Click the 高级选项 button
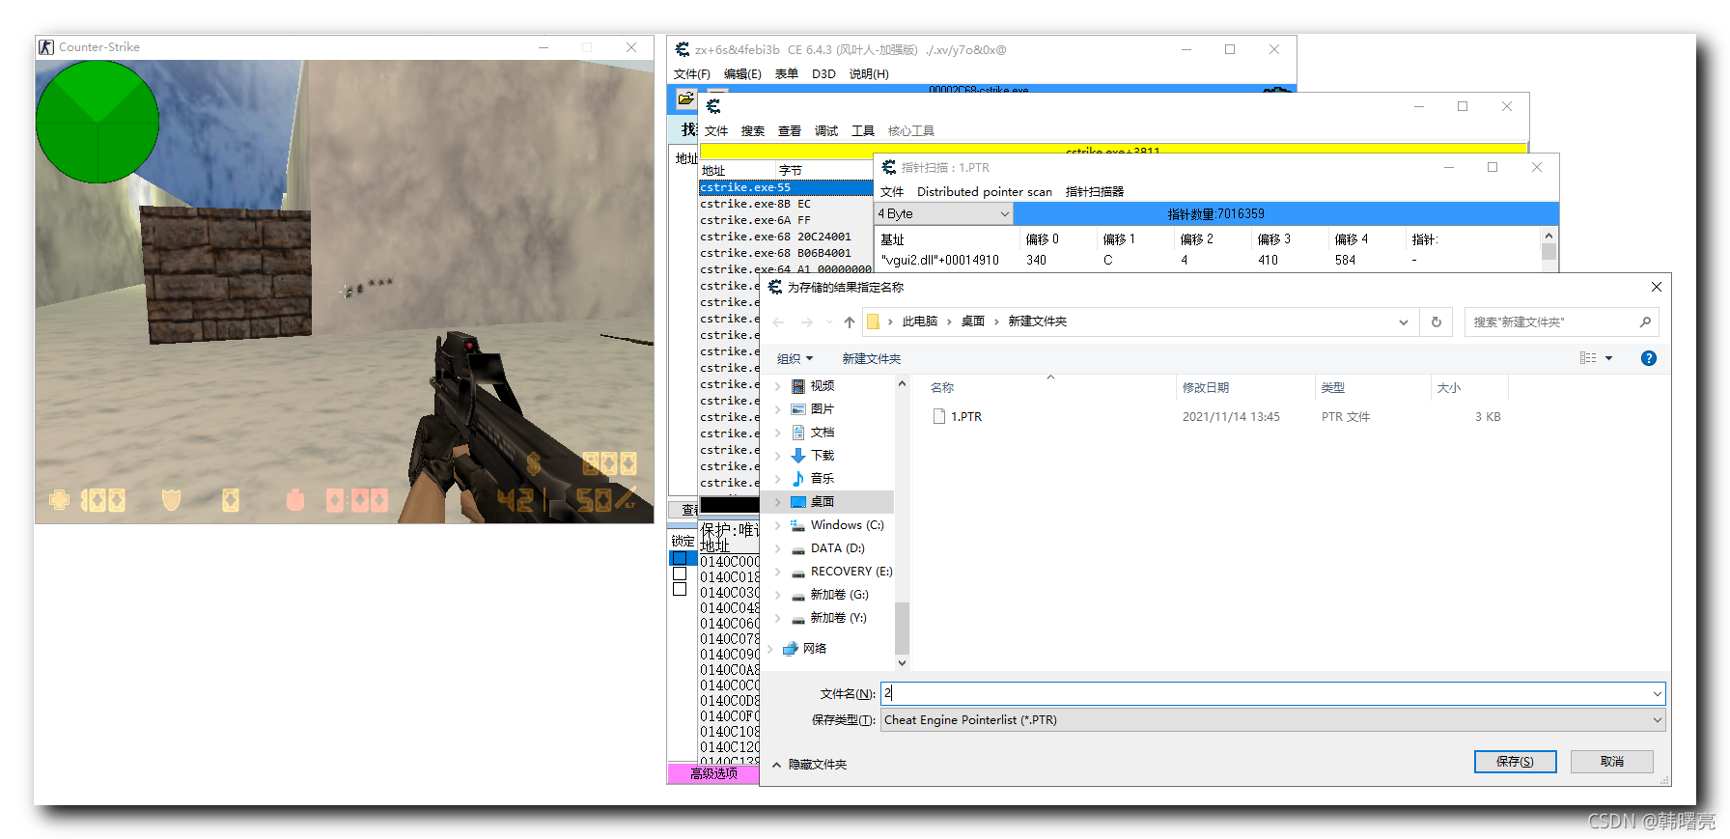The image size is (1730, 839). pyautogui.click(x=713, y=773)
